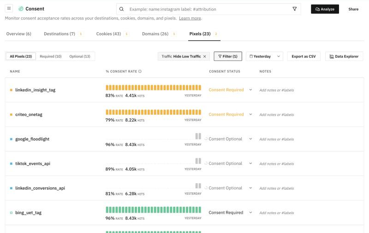This screenshot has height=233, width=369.
Task: Add notes for google_floodlight
Action: point(276,139)
